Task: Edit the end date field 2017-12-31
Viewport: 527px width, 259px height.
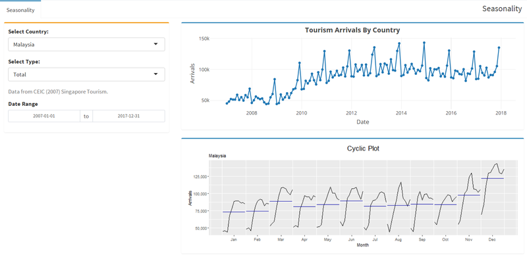Action: pyautogui.click(x=128, y=116)
